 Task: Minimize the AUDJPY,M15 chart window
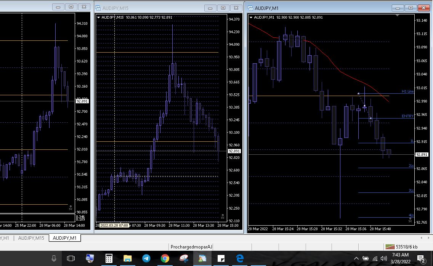coord(210,8)
